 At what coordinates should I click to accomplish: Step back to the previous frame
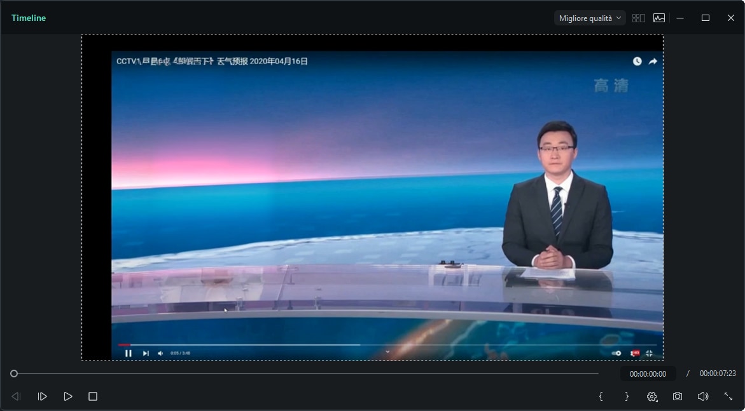[x=16, y=396]
